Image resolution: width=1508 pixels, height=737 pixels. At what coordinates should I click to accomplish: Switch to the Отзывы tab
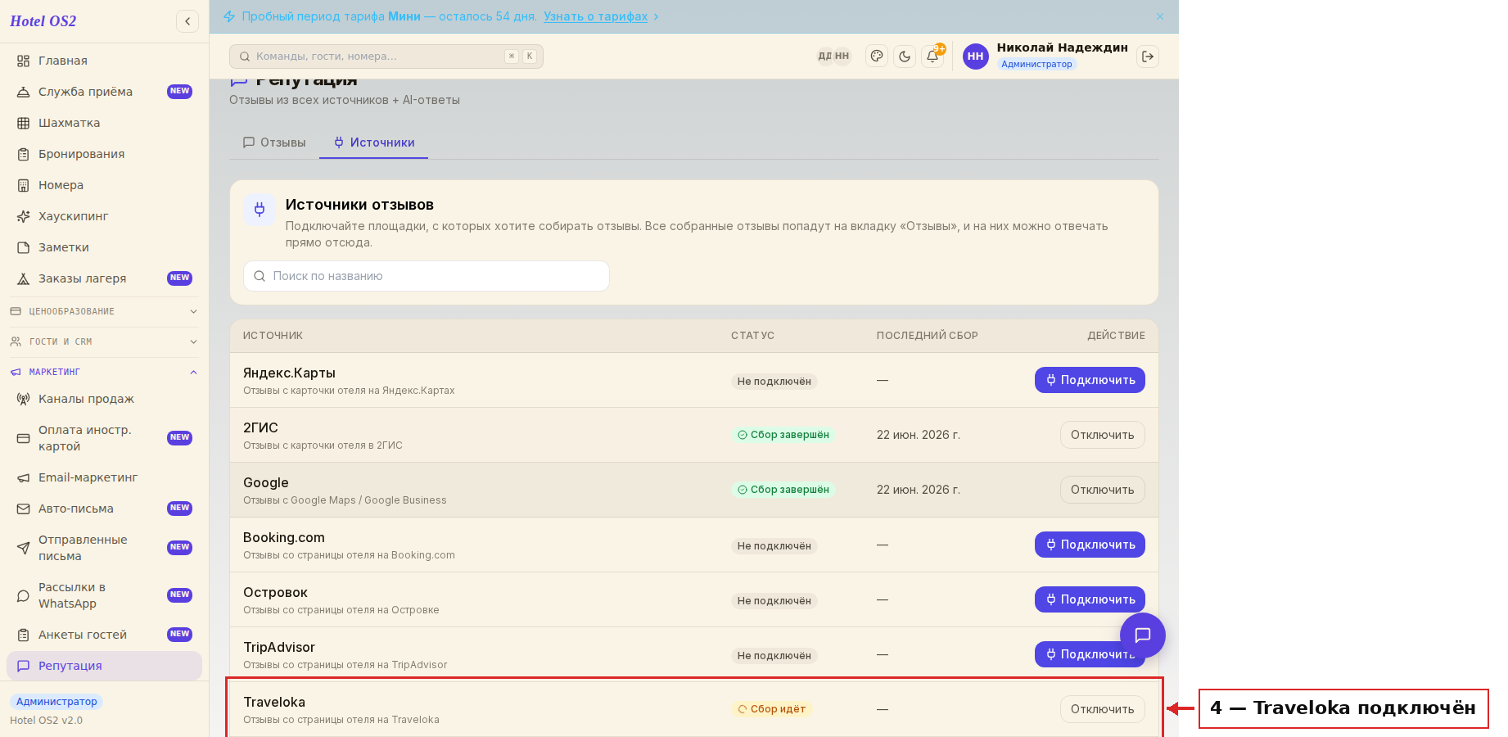(274, 142)
